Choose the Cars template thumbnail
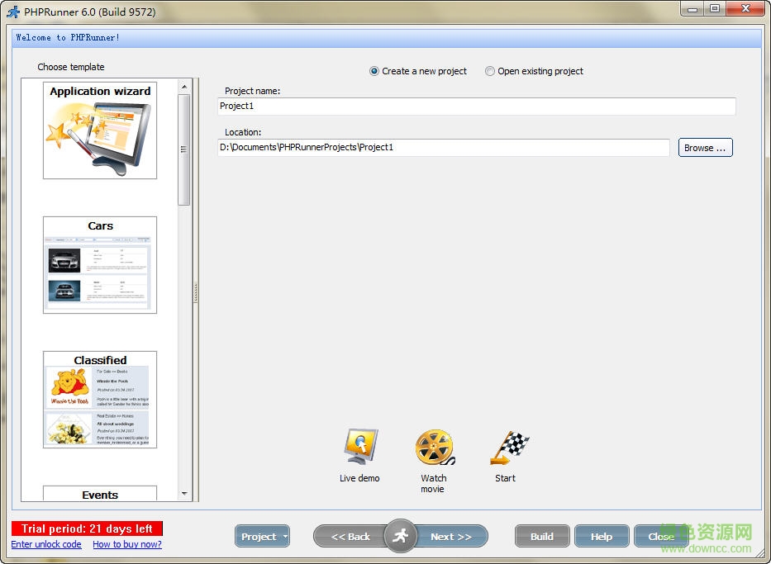This screenshot has height=564, width=771. pyautogui.click(x=100, y=265)
